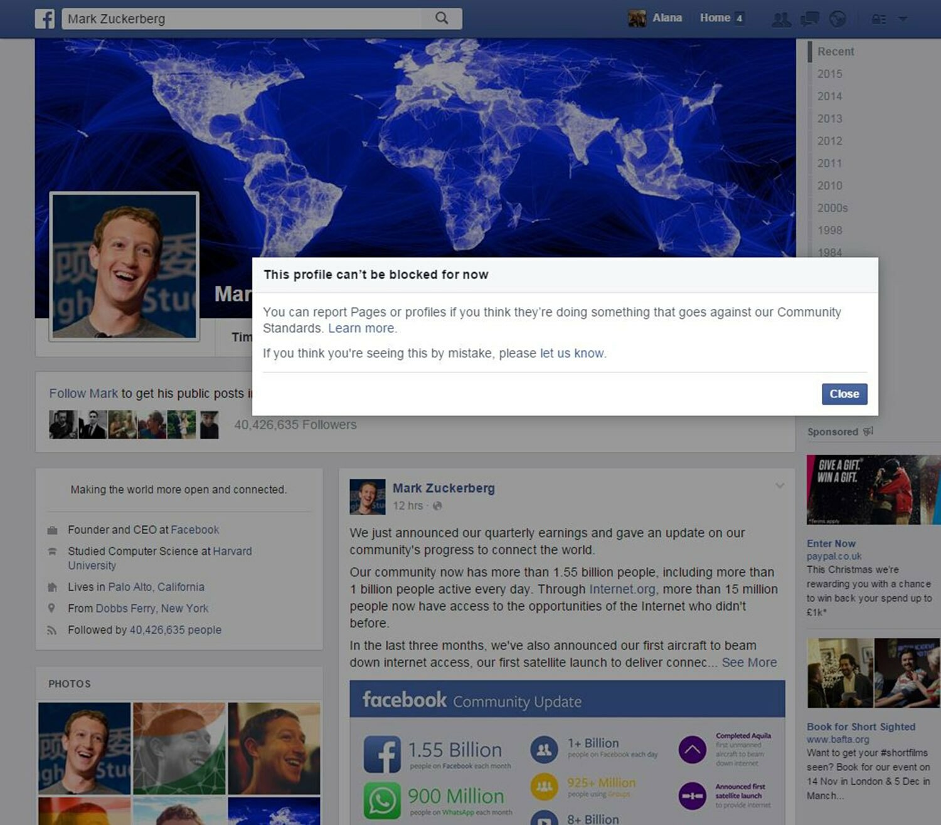Jump to 2014 in timeline
This screenshot has width=941, height=825.
(829, 97)
